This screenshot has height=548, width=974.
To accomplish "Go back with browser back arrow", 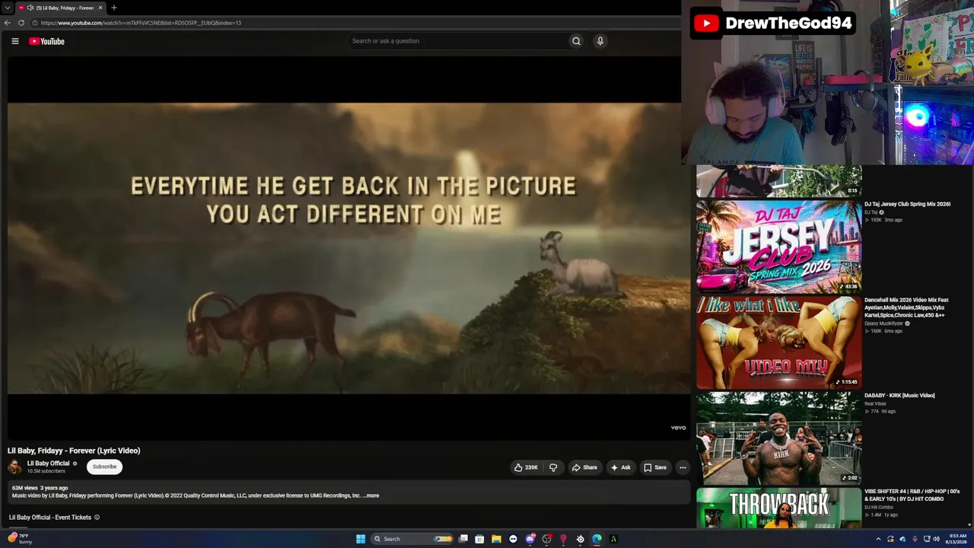I will [x=8, y=23].
